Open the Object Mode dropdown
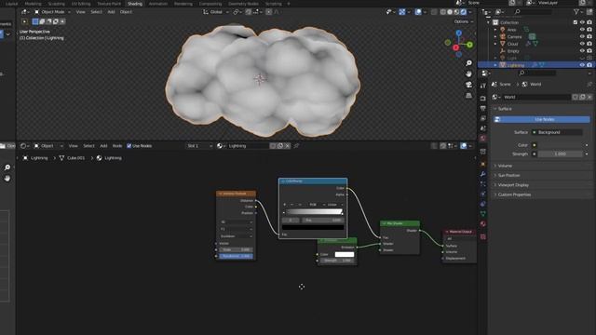The width and height of the screenshot is (596, 335). [52, 12]
